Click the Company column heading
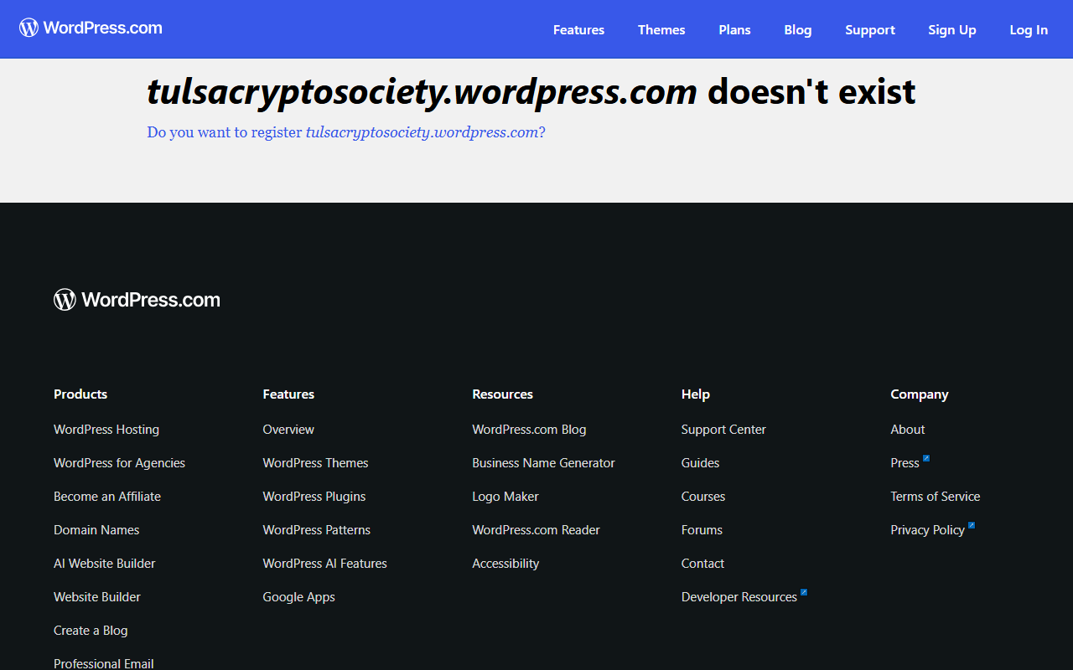This screenshot has height=670, width=1073. 920,394
